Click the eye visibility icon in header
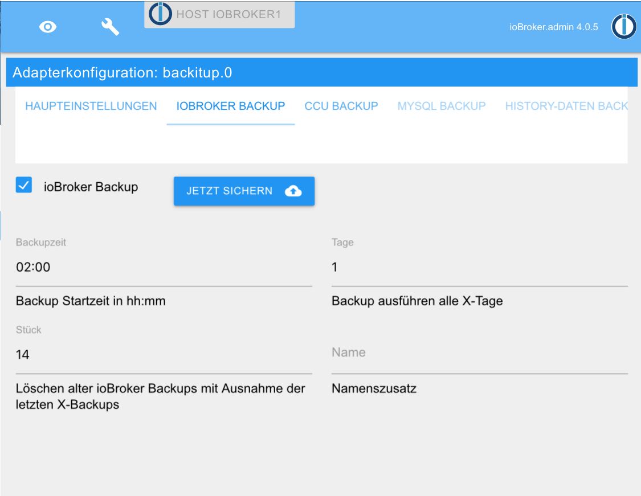641x496 pixels. (x=48, y=27)
